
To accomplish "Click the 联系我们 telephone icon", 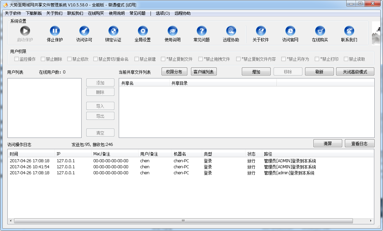I will point(349,31).
